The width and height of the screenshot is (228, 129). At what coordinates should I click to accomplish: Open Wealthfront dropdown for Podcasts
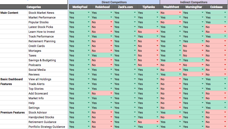180,65
